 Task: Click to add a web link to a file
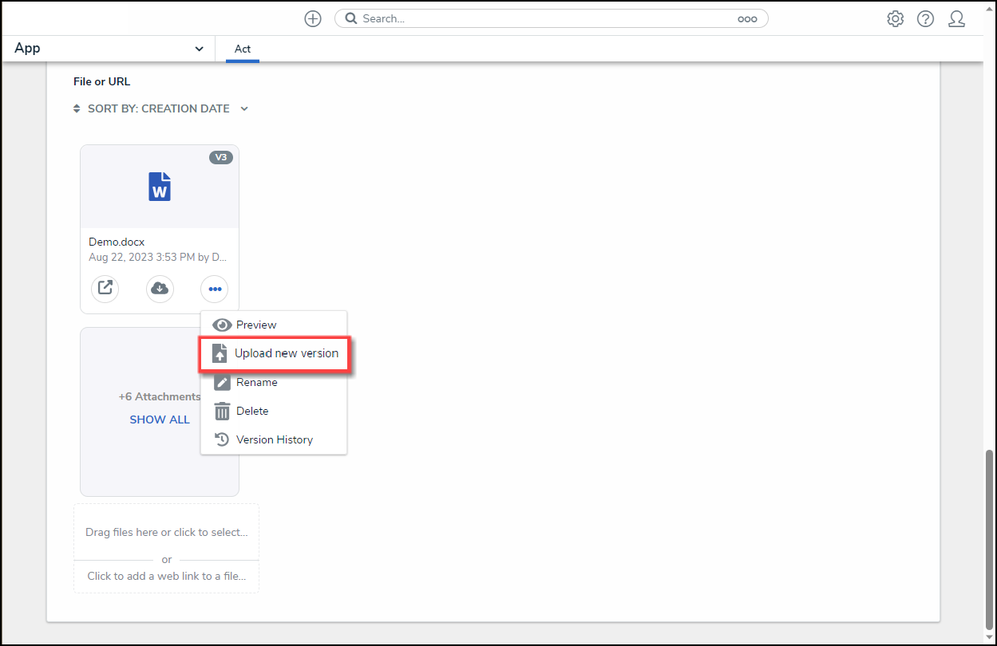[x=166, y=576]
